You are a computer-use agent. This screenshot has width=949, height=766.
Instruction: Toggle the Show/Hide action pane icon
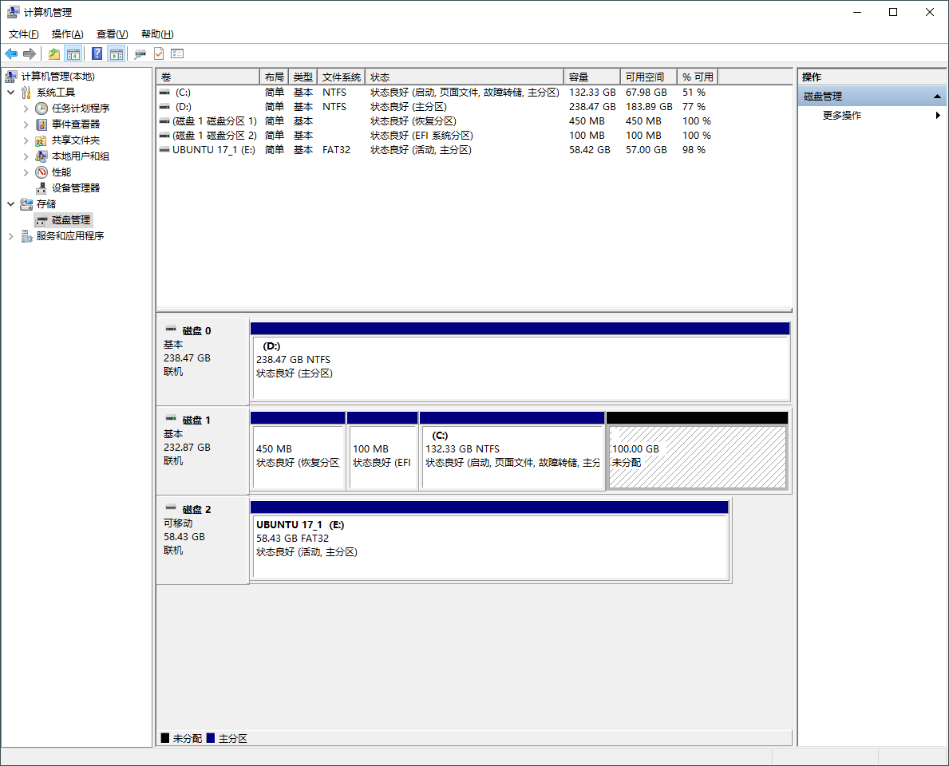point(117,53)
